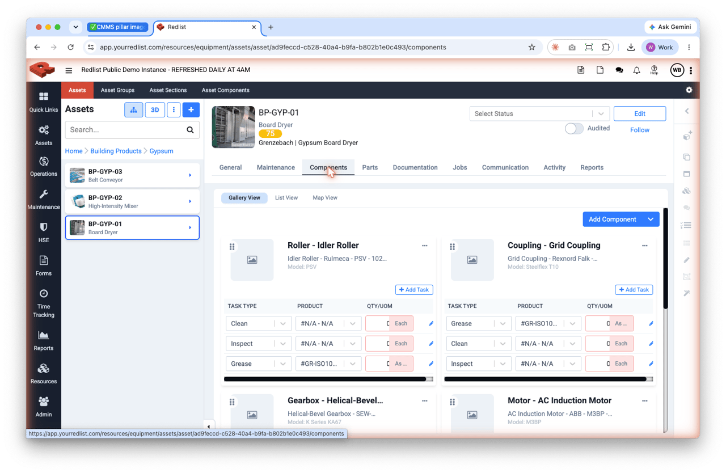Expand the BP-GYP-02 High-Intensity Mixer arrow
The height and width of the screenshot is (473, 726).
(x=190, y=202)
